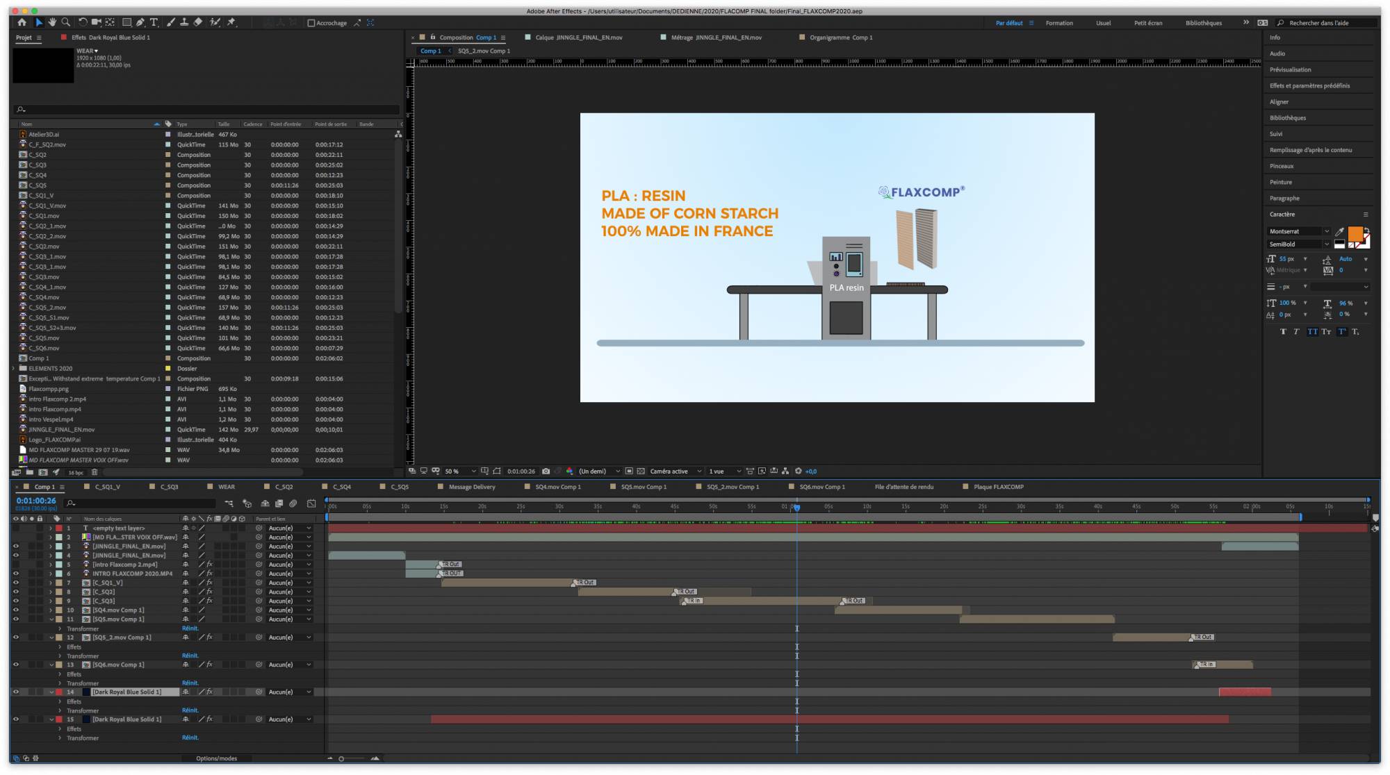Switch to the C_SQ4 timeline tab
Viewport: 1390px width, 775px height.
(x=341, y=487)
